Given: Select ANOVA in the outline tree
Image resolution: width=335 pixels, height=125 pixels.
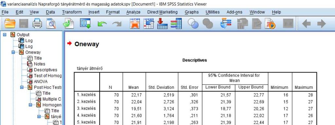Looking at the screenshot, I should tap(41, 82).
